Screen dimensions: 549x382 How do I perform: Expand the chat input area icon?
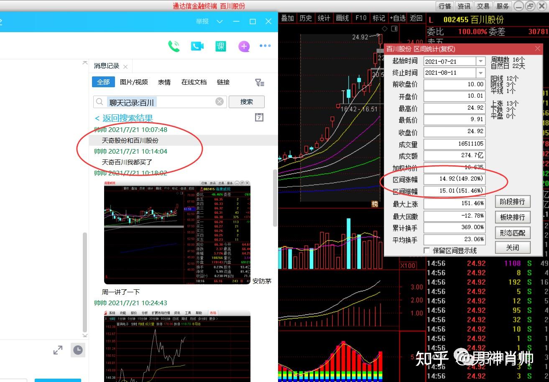coord(58,350)
